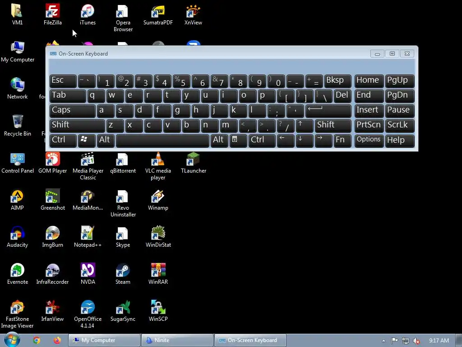Select the Evernote desktop icon
This screenshot has width=462, height=347.
[x=18, y=274]
